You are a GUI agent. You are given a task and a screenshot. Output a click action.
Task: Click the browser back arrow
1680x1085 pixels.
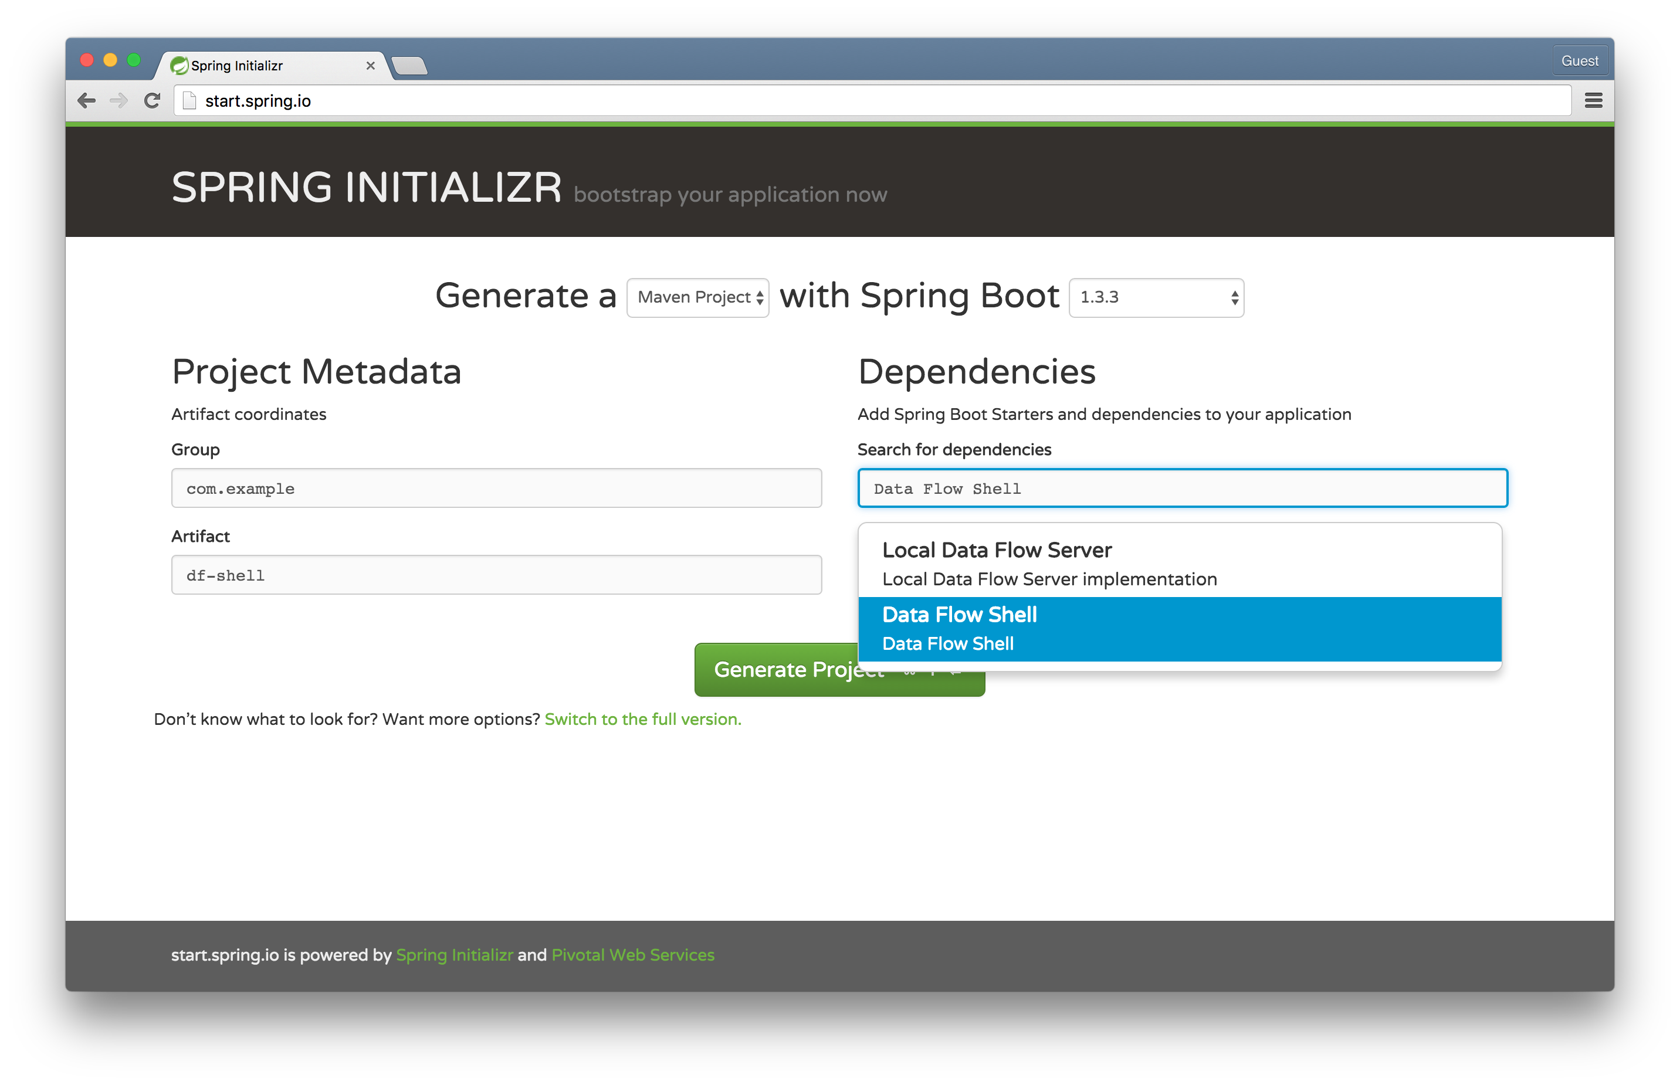pyautogui.click(x=86, y=101)
